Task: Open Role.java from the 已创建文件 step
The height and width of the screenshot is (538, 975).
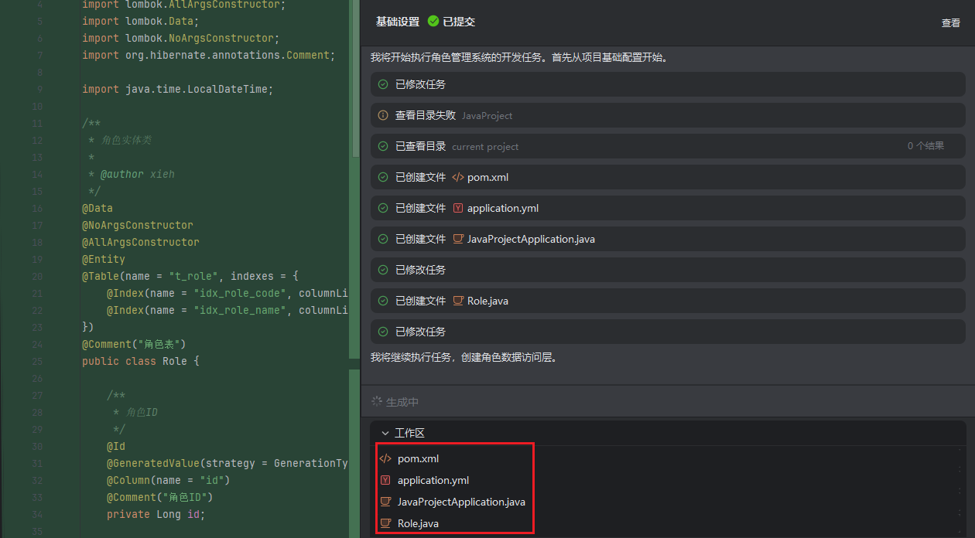Action: click(x=487, y=301)
